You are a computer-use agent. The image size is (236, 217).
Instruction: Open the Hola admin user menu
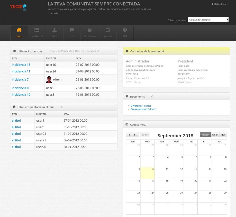[220, 4]
